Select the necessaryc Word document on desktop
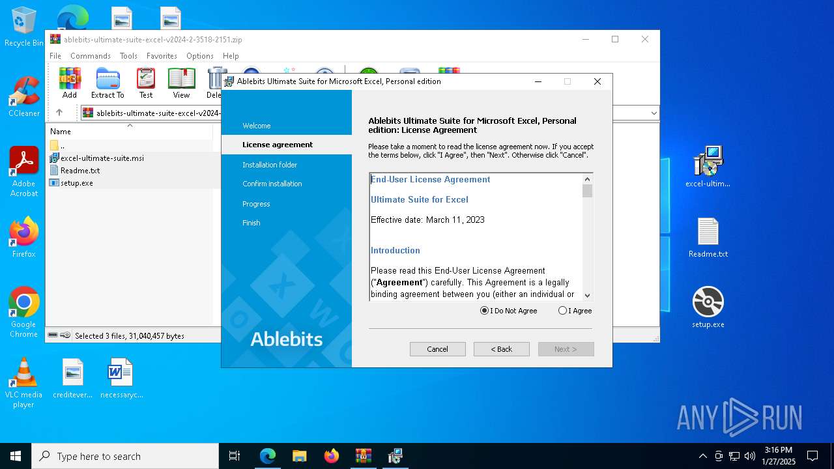Image resolution: width=834 pixels, height=469 pixels. coord(121,378)
